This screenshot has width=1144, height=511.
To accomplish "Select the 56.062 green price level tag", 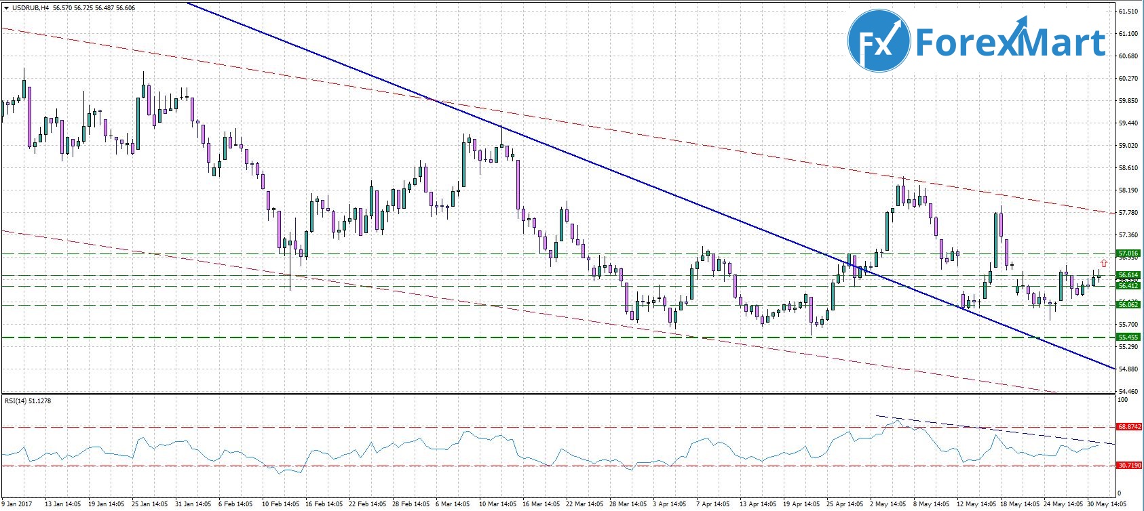I will click(x=1129, y=305).
